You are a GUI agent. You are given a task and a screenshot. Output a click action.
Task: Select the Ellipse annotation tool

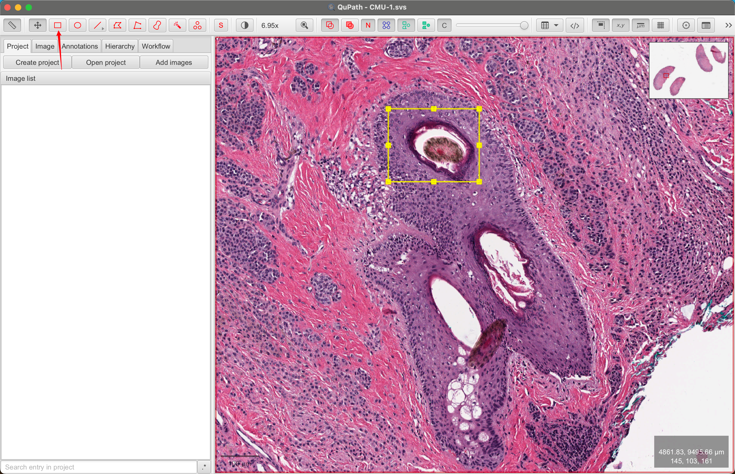[78, 25]
